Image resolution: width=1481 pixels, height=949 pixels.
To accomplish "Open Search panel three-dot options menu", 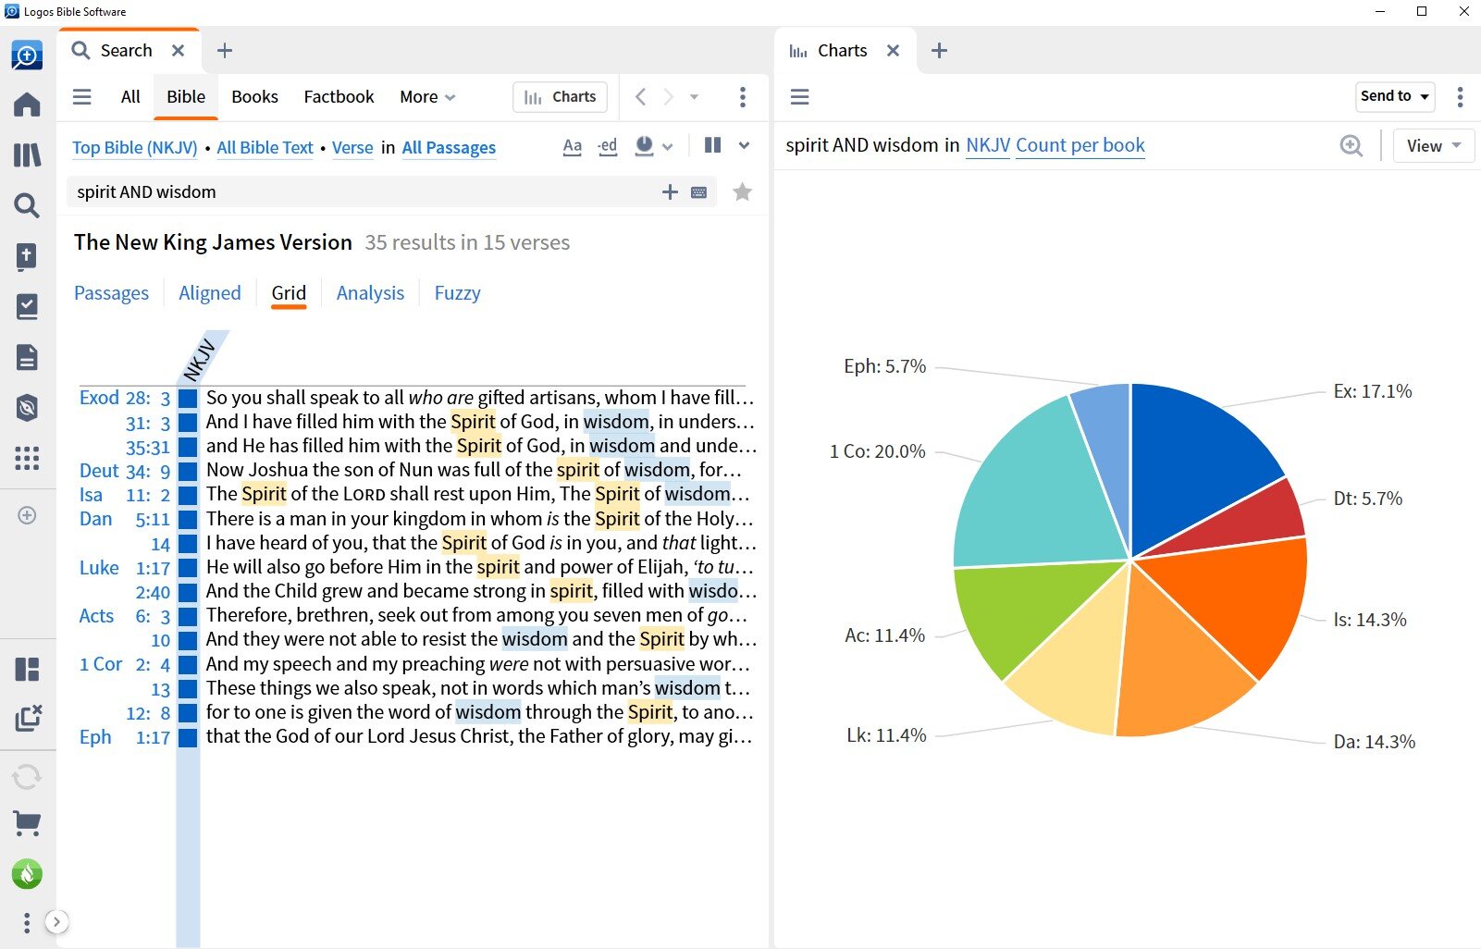I will pos(742,97).
